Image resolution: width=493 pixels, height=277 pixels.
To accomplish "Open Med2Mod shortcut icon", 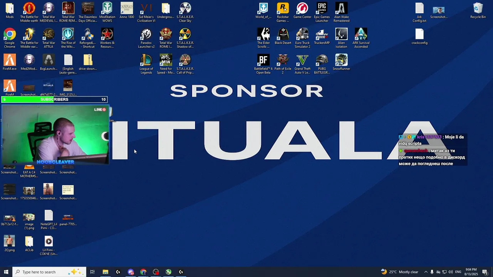I will click(29, 62).
